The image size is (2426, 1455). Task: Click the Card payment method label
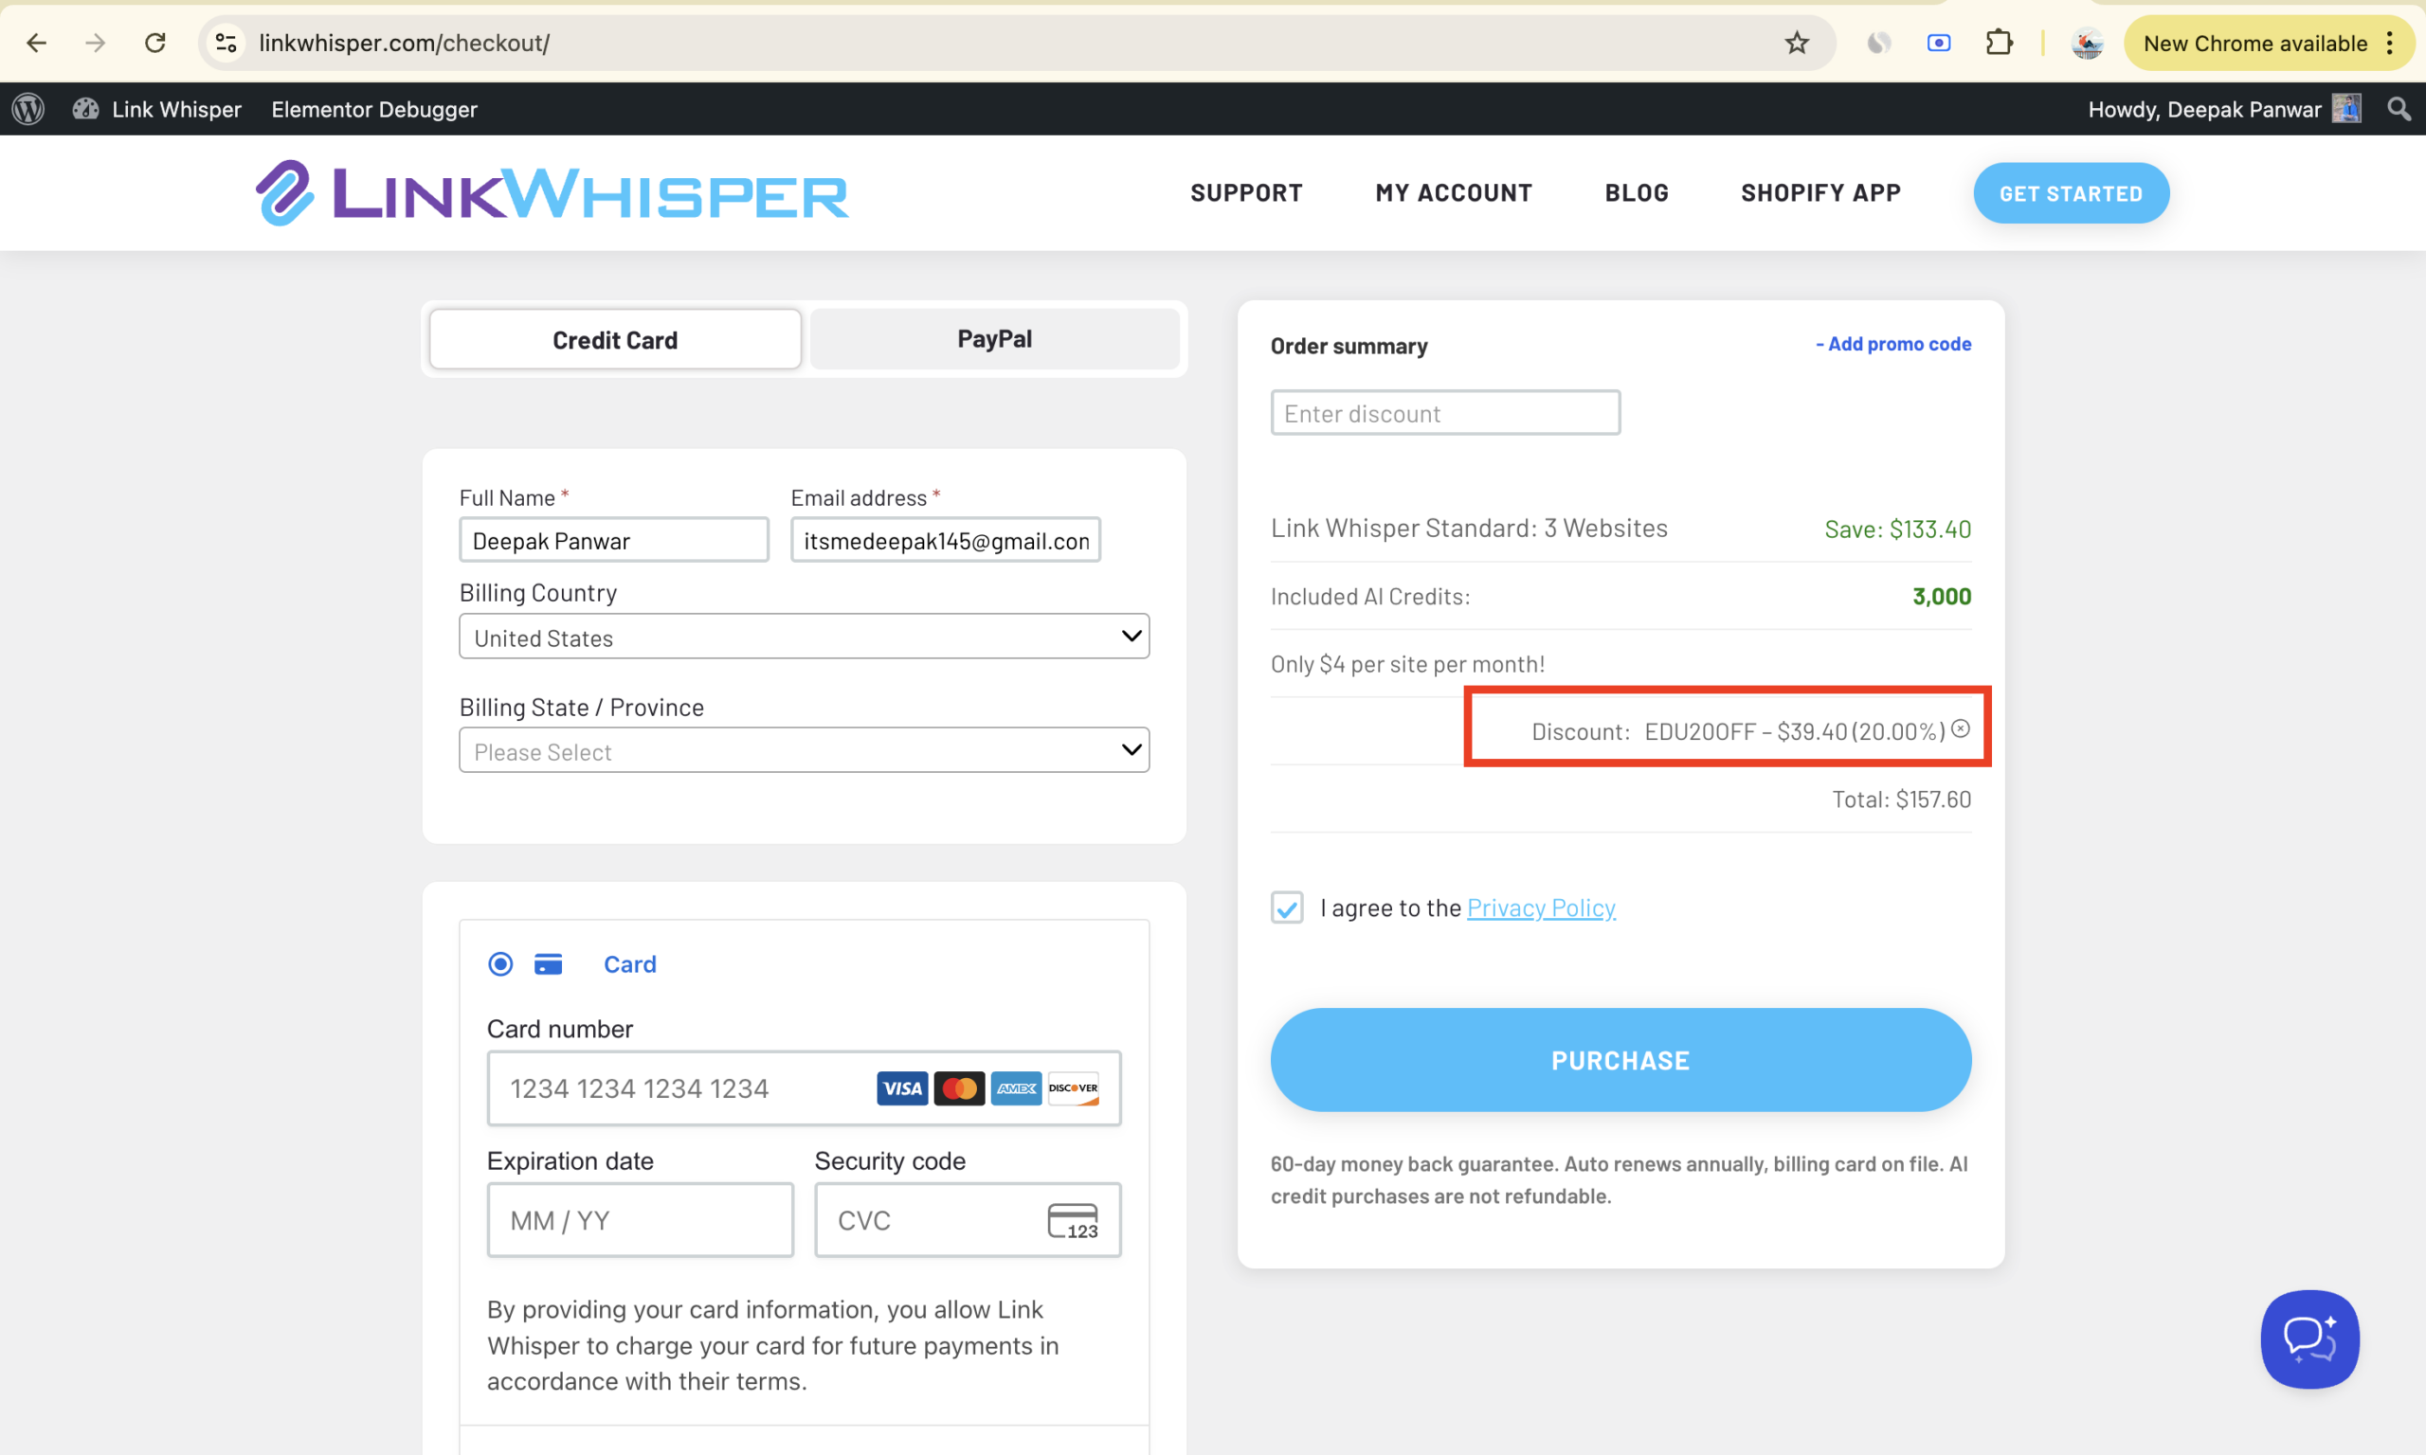(629, 964)
